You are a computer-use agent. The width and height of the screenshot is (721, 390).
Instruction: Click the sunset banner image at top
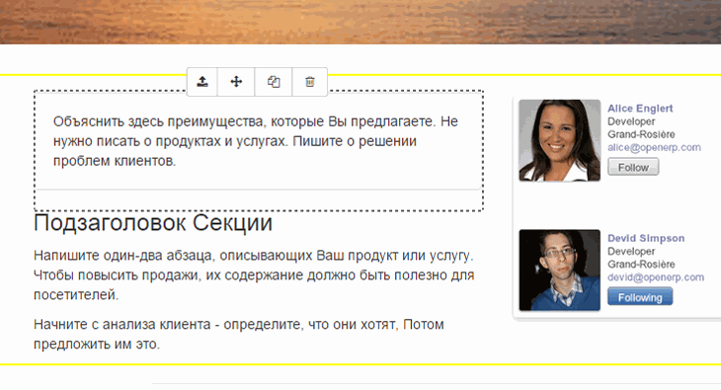pyautogui.click(x=360, y=22)
